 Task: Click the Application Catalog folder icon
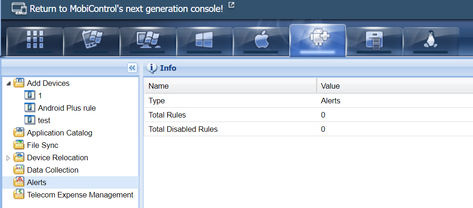point(19,133)
